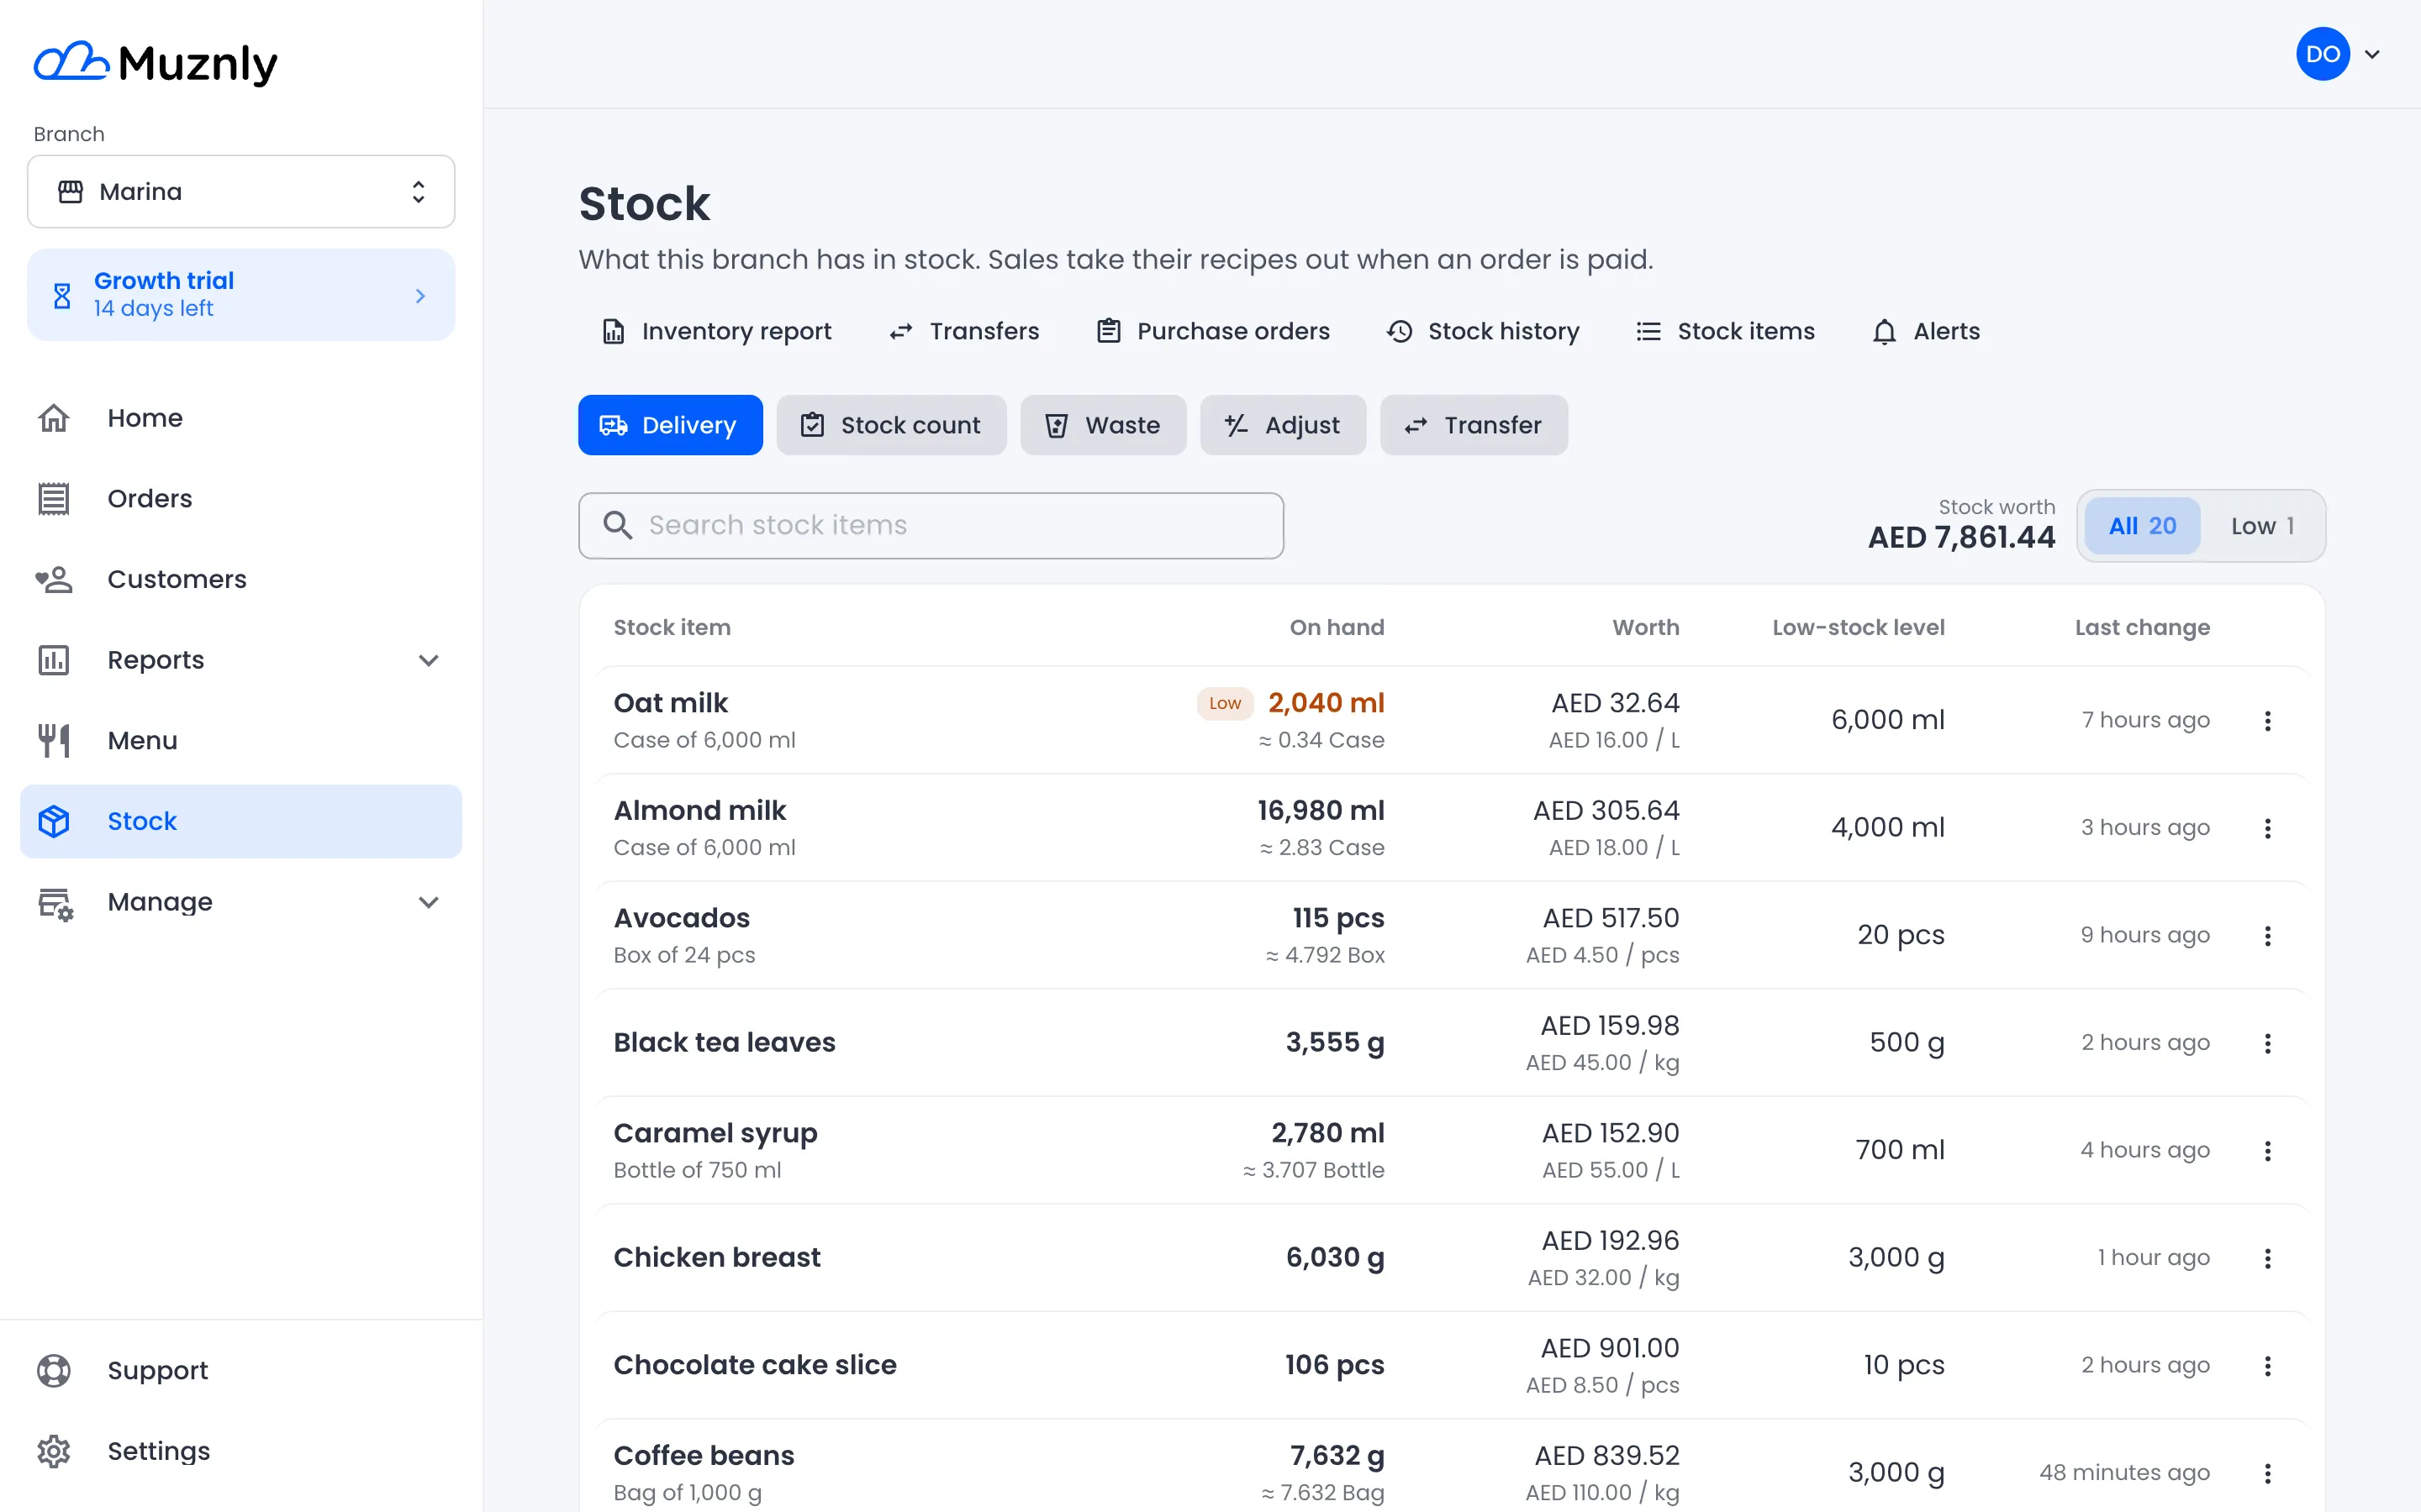Open the Growth trial banner
The image size is (2421, 1512).
tap(241, 295)
